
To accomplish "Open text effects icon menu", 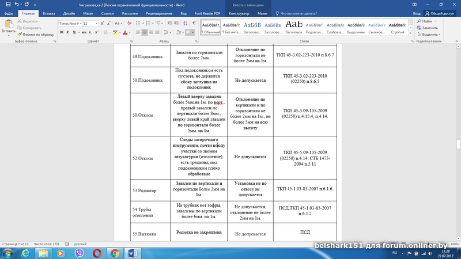I will tap(106, 32).
